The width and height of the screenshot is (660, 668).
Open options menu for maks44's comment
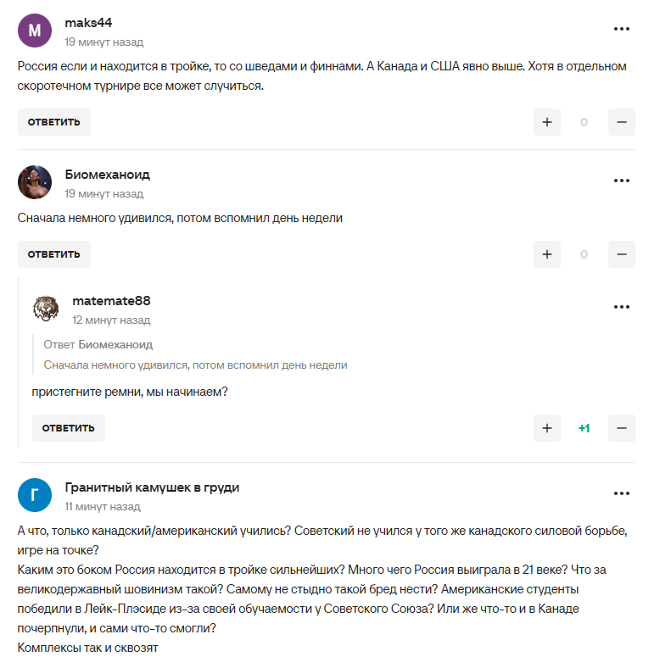coord(622,29)
